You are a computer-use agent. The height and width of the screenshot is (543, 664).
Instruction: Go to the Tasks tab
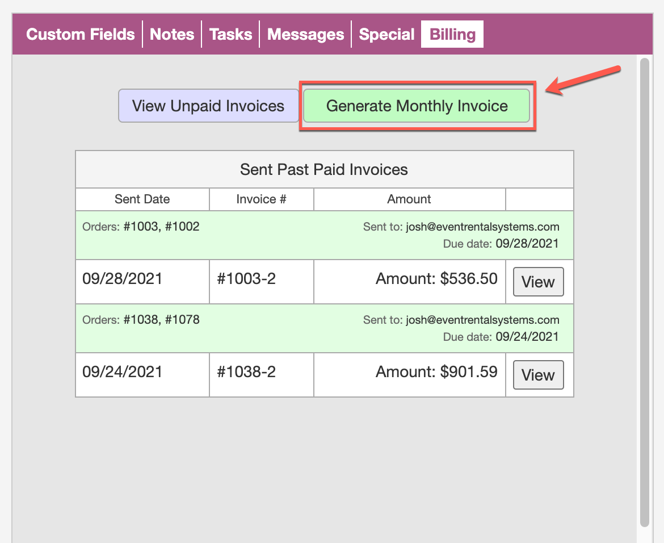230,35
